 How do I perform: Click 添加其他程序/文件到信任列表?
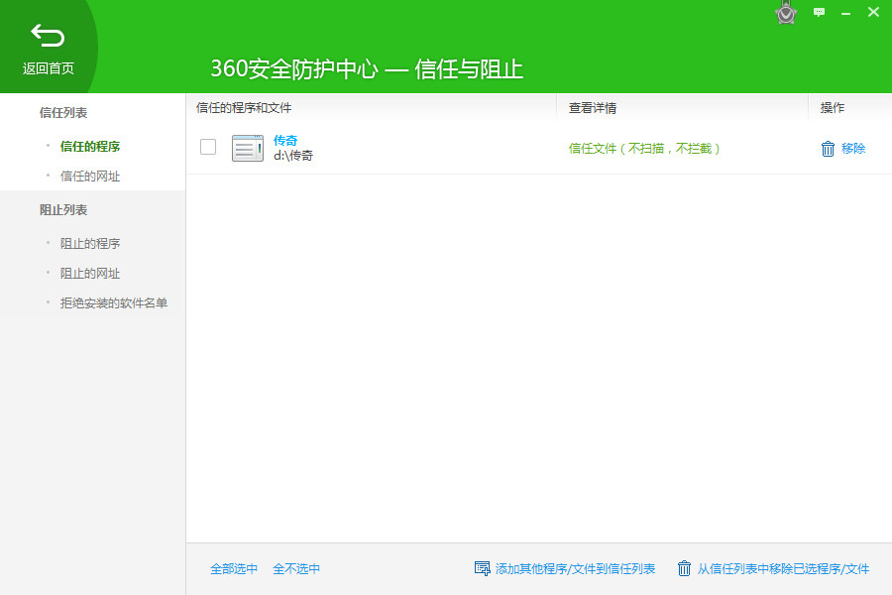pos(575,569)
